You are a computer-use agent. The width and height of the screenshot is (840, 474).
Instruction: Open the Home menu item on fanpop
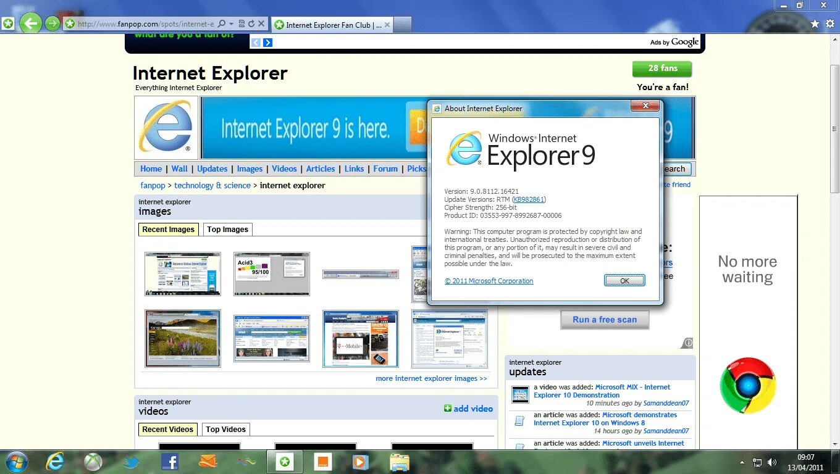[x=151, y=168]
